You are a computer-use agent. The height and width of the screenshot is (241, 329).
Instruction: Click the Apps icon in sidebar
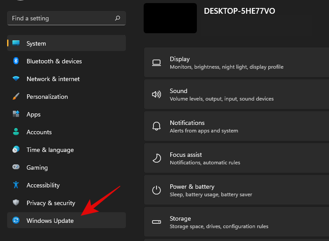click(16, 114)
